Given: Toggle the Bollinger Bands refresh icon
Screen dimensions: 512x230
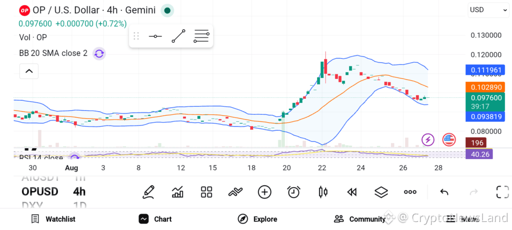Looking at the screenshot, I should [x=99, y=53].
